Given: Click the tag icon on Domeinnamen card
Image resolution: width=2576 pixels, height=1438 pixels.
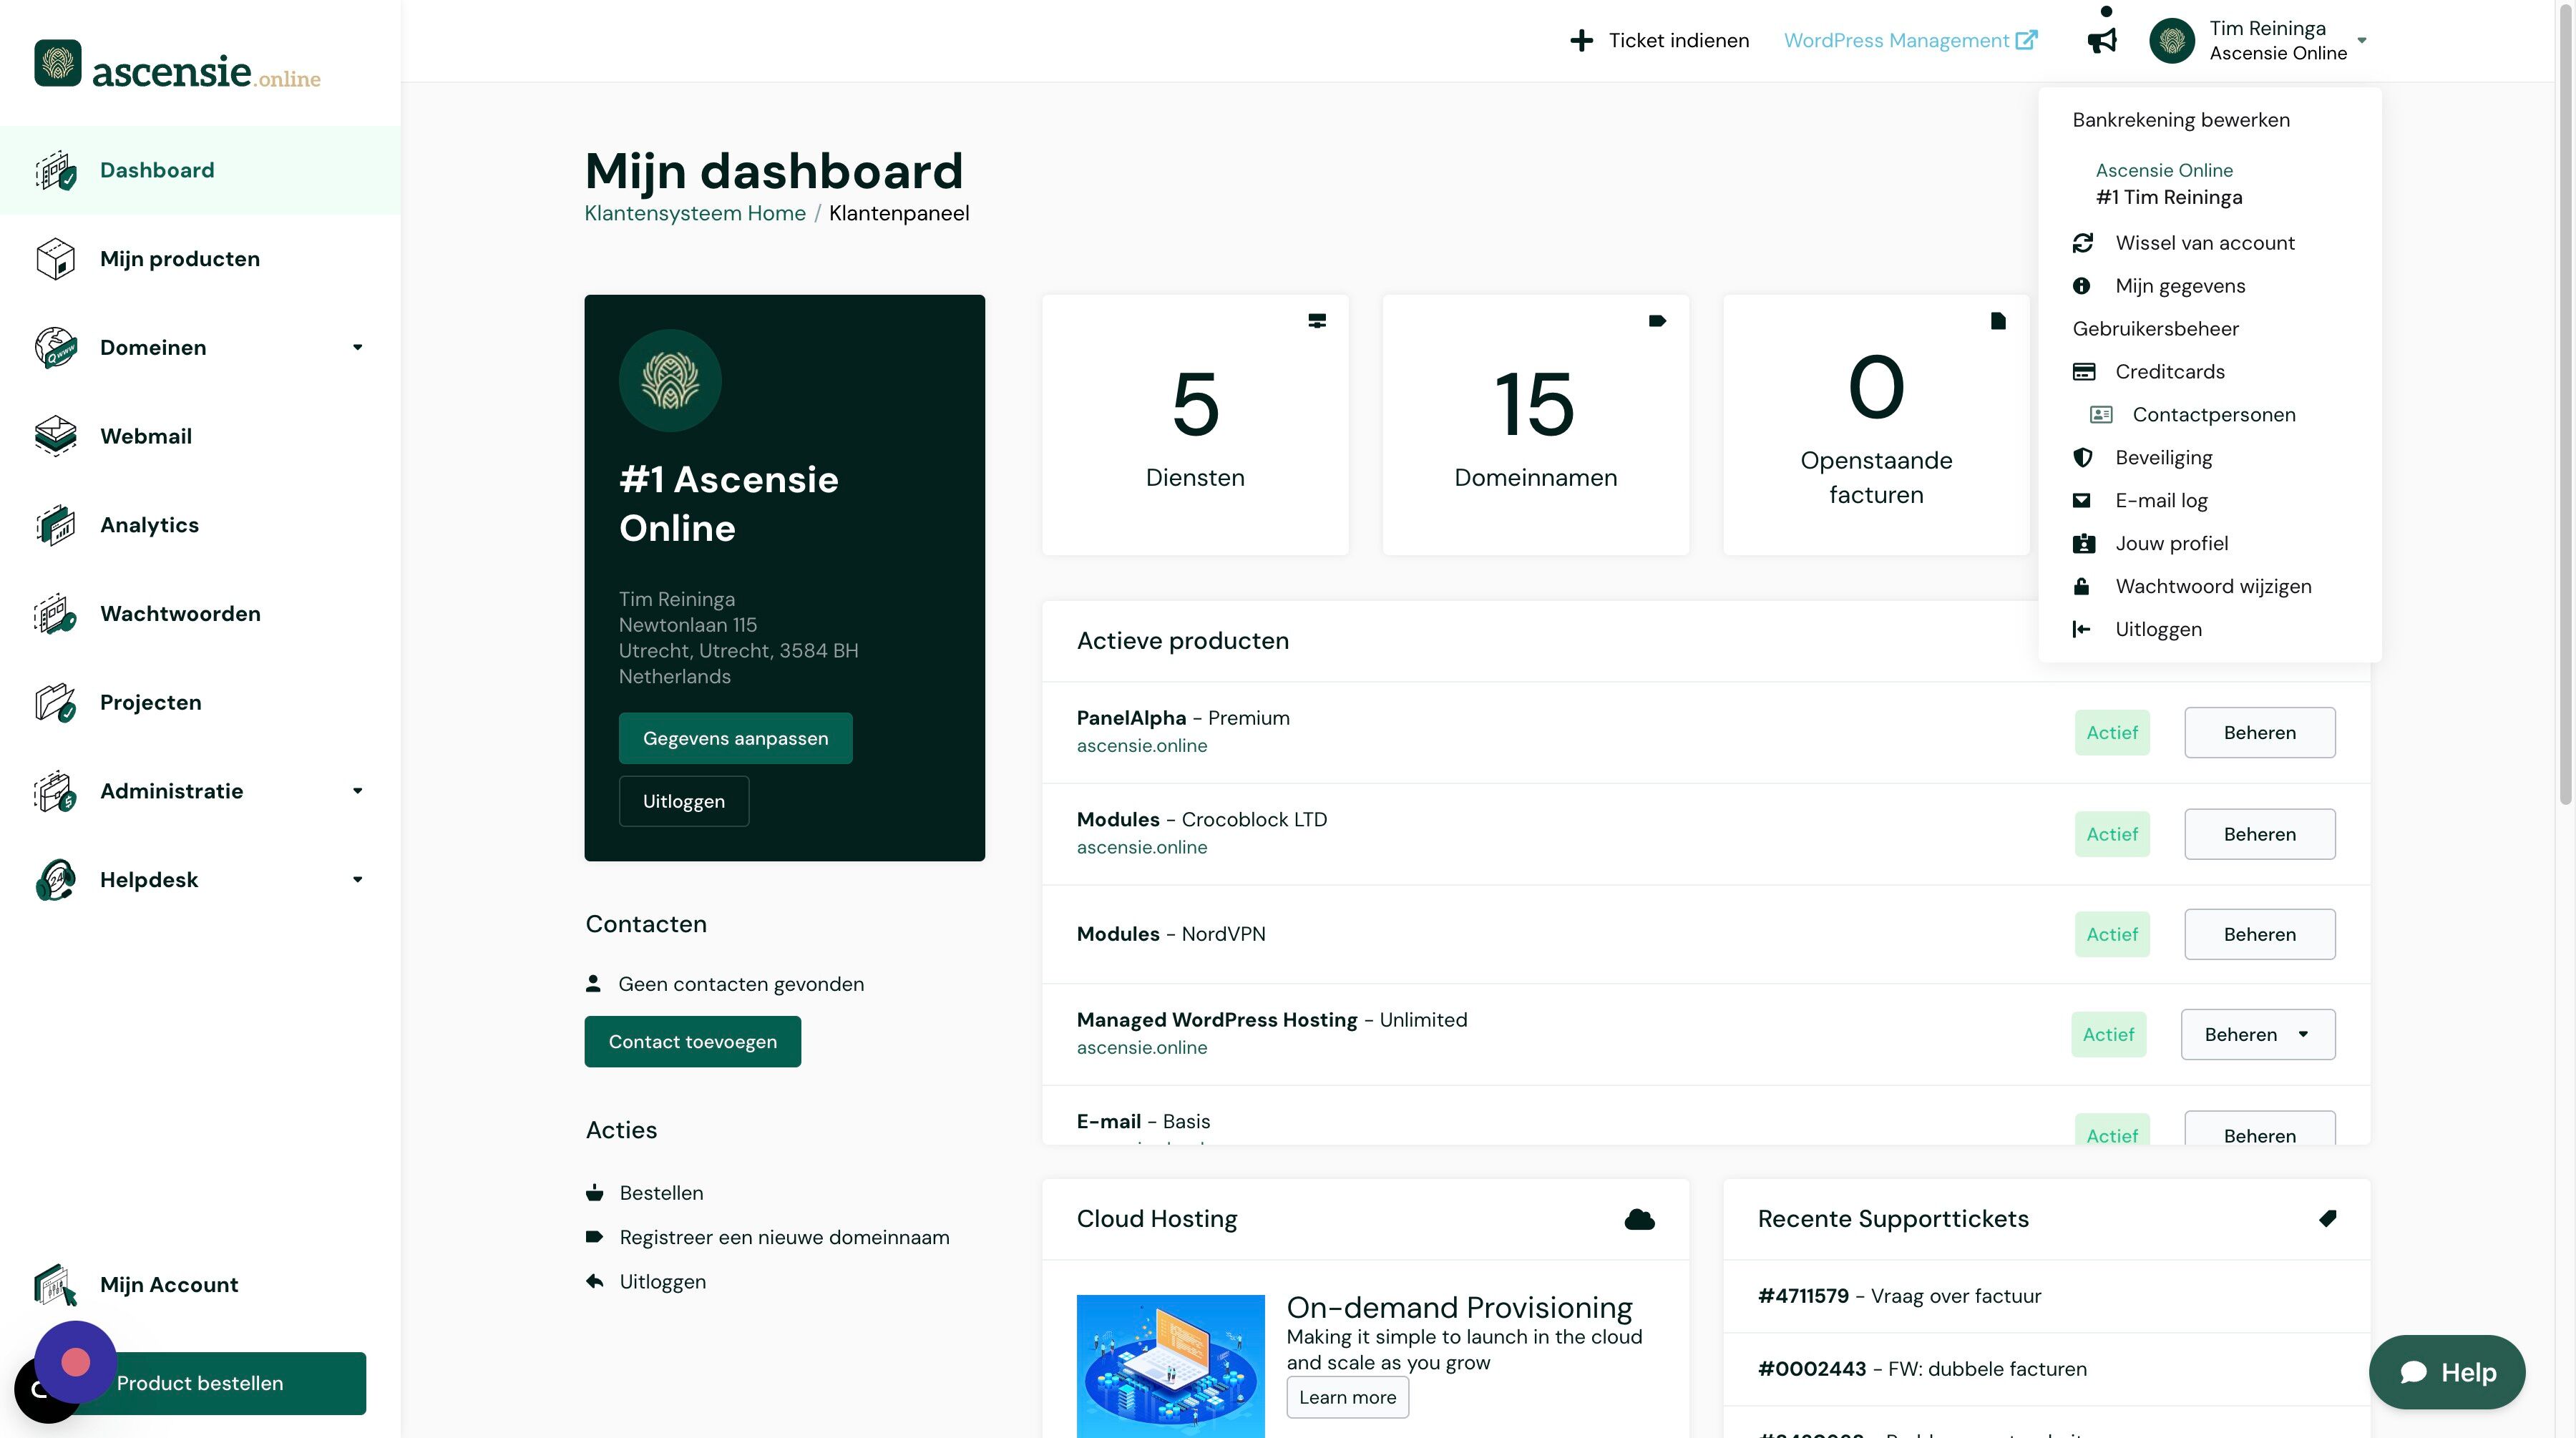Looking at the screenshot, I should 1657,321.
